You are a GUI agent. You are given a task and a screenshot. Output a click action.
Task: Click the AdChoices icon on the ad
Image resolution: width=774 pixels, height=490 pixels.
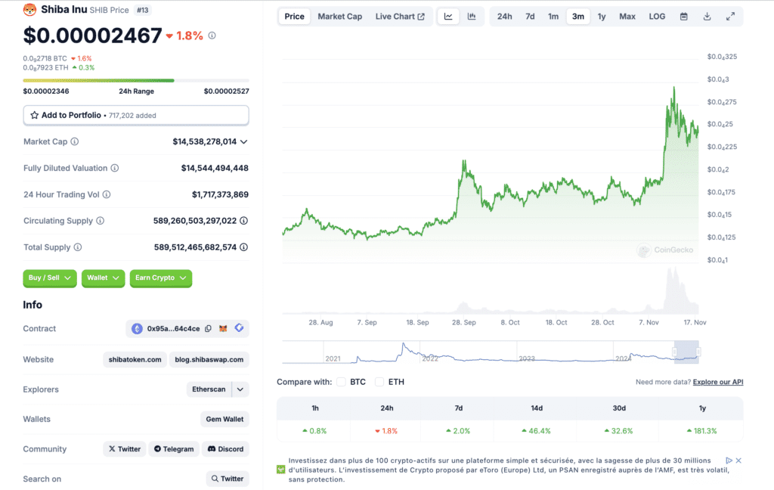[729, 461]
